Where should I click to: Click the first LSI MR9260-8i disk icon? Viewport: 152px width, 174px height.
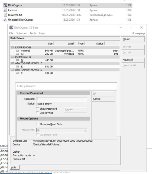(12, 48)
